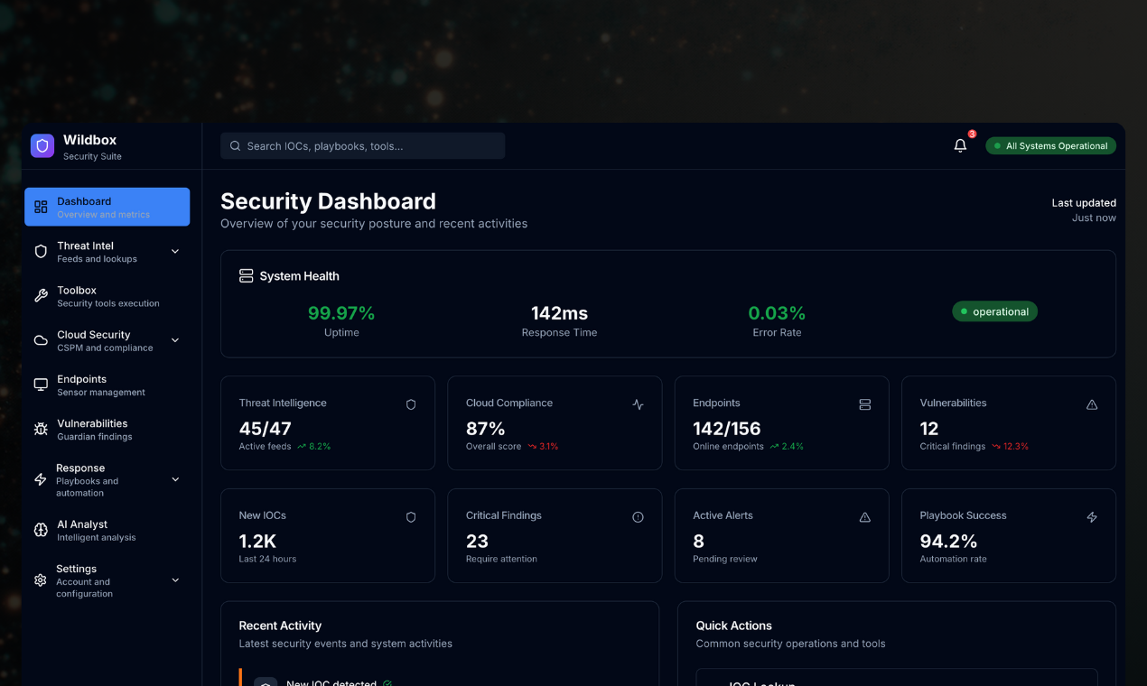Screen dimensions: 1147x686
Task: Click the 23 Critical Findings value
Action: tap(477, 542)
